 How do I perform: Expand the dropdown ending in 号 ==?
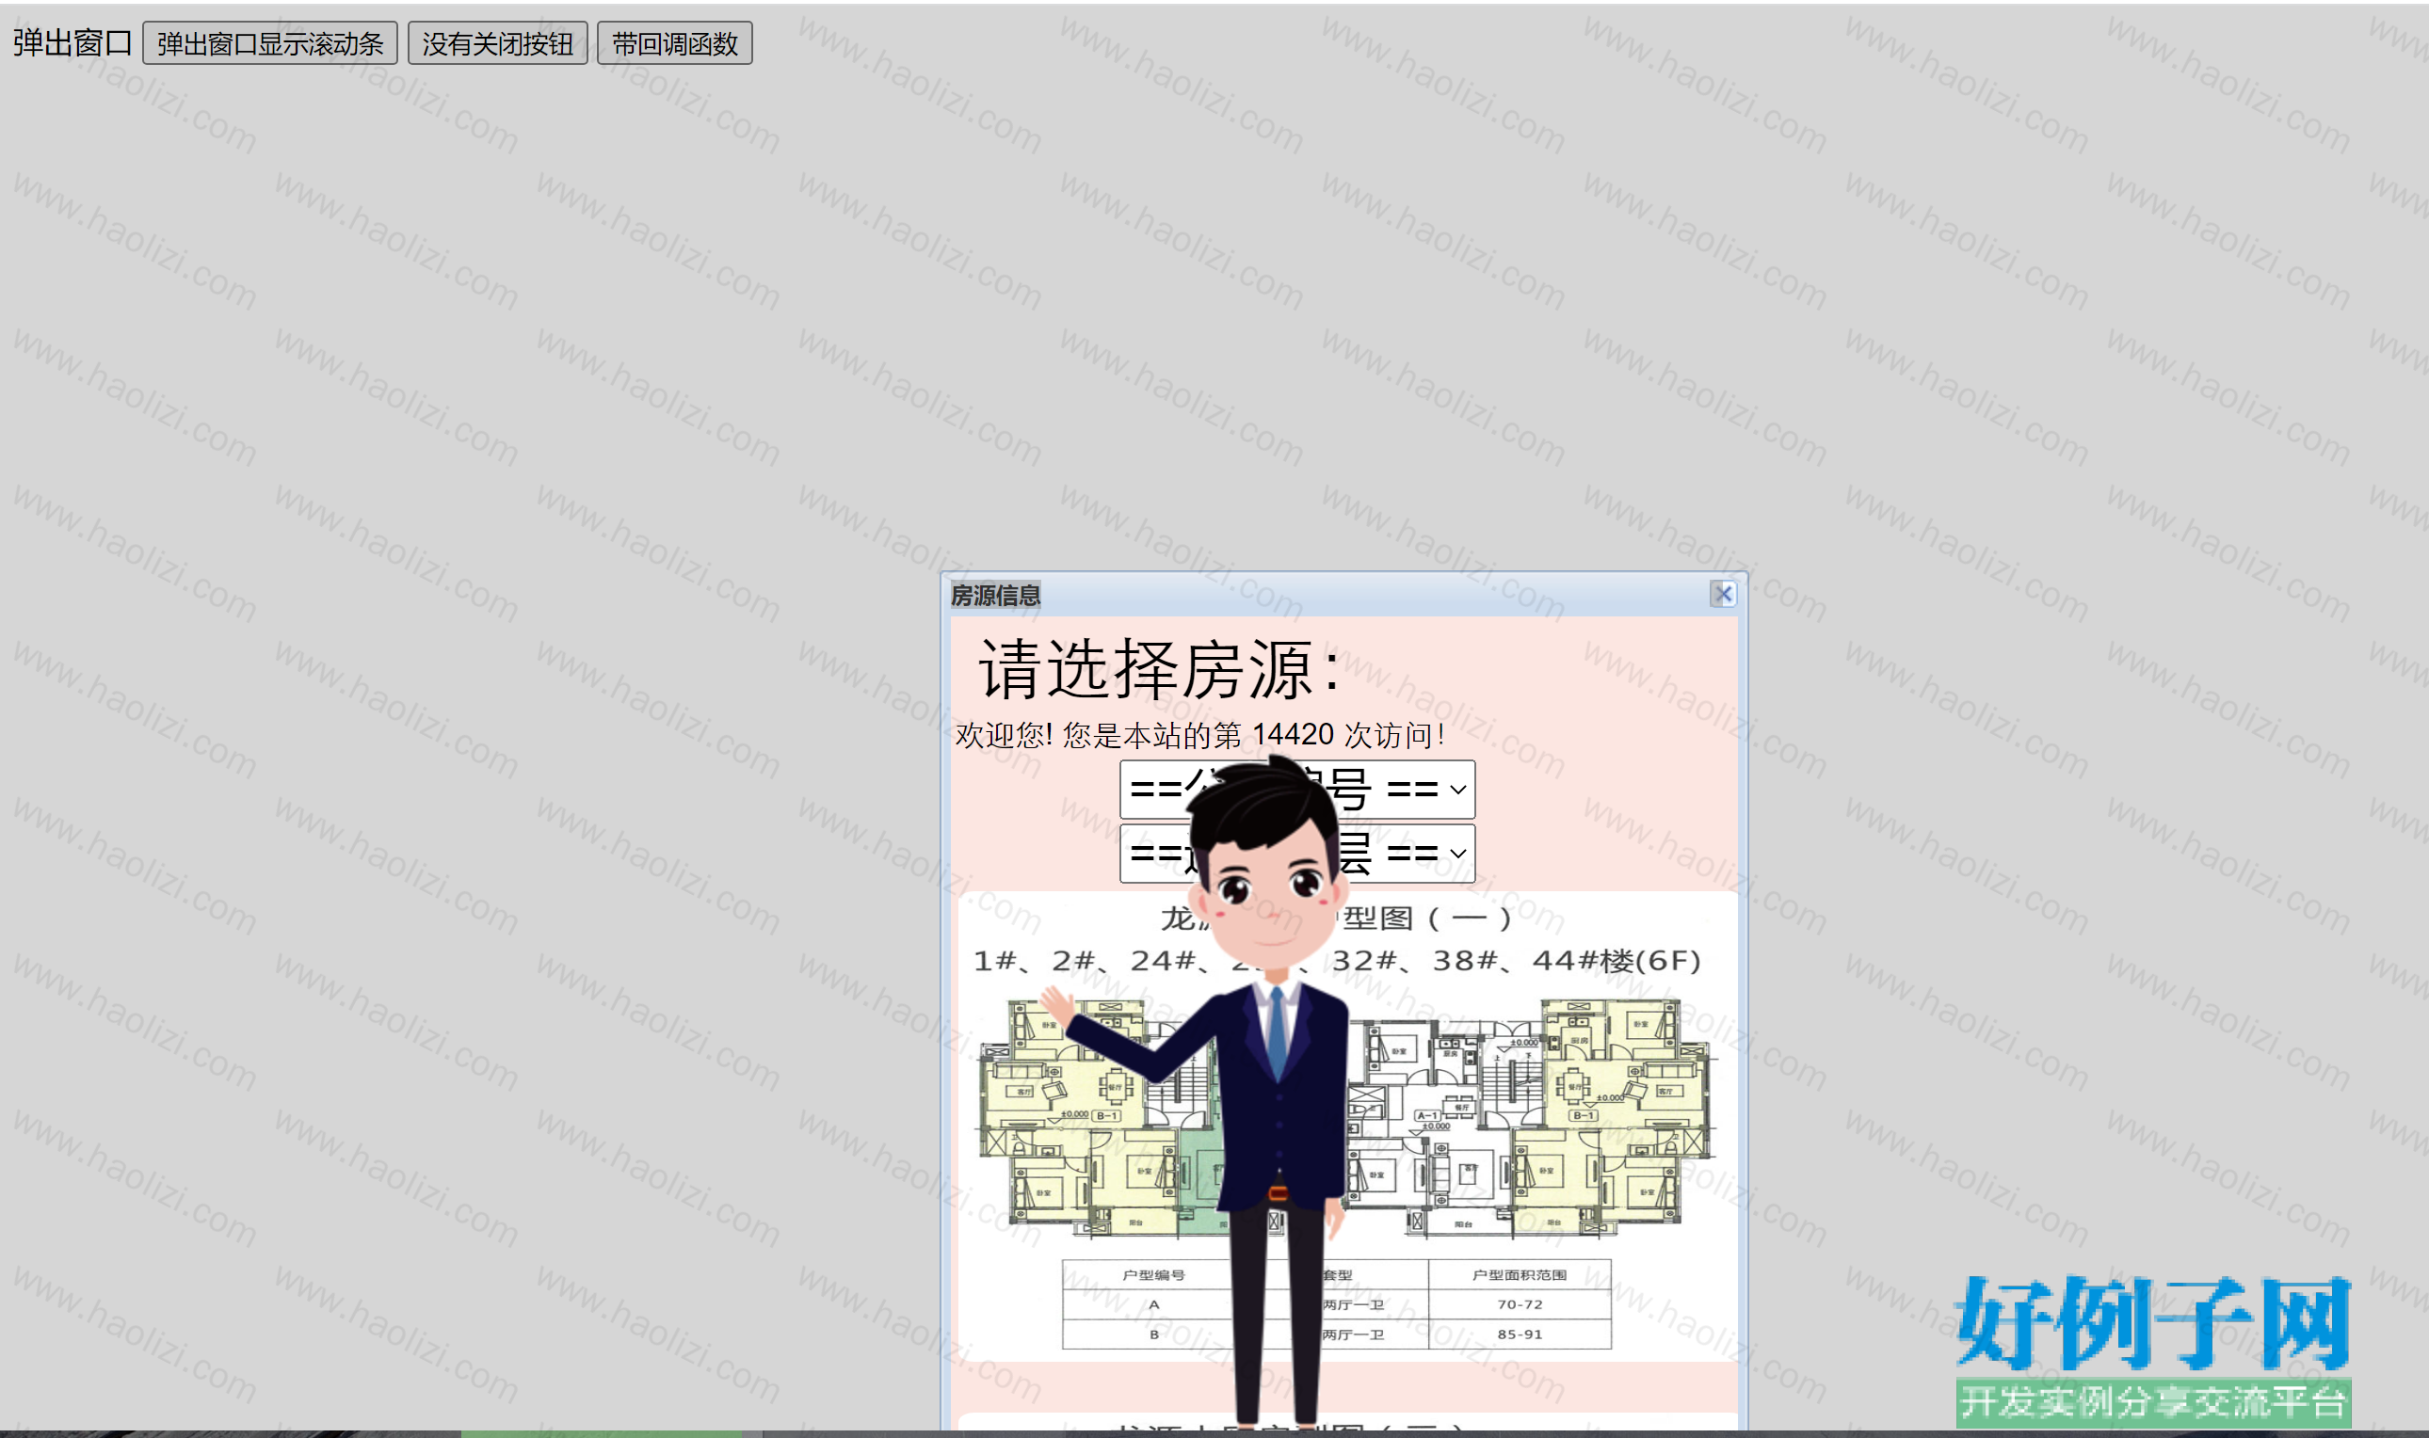pyautogui.click(x=1297, y=790)
